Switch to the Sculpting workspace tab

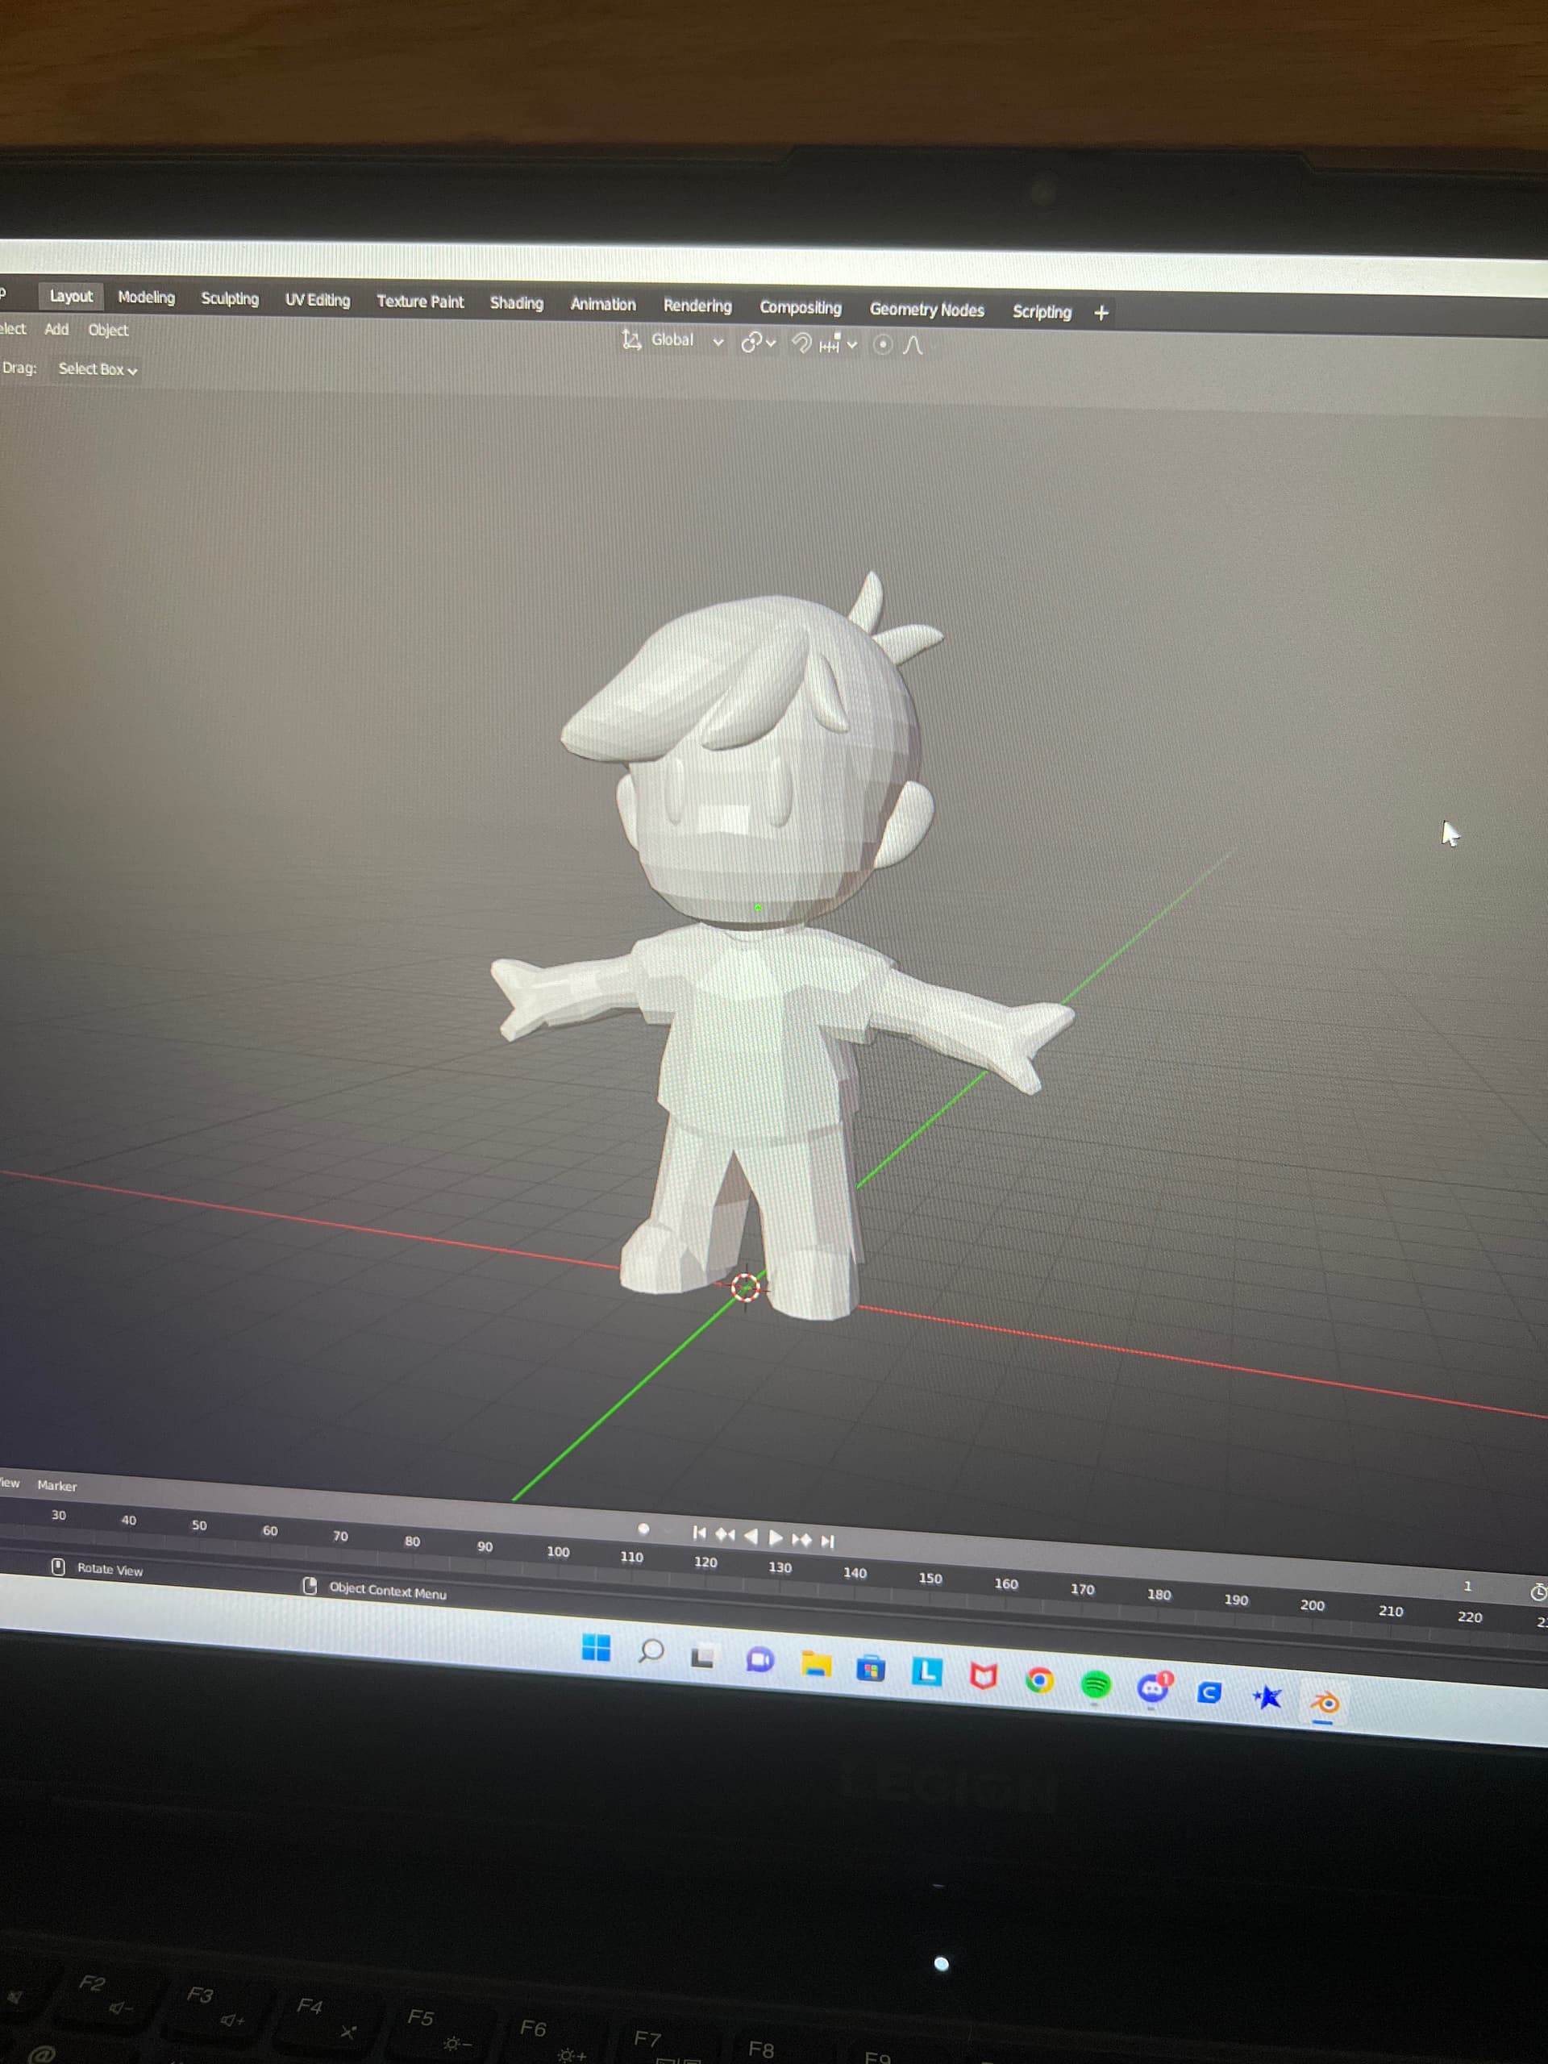coord(230,298)
